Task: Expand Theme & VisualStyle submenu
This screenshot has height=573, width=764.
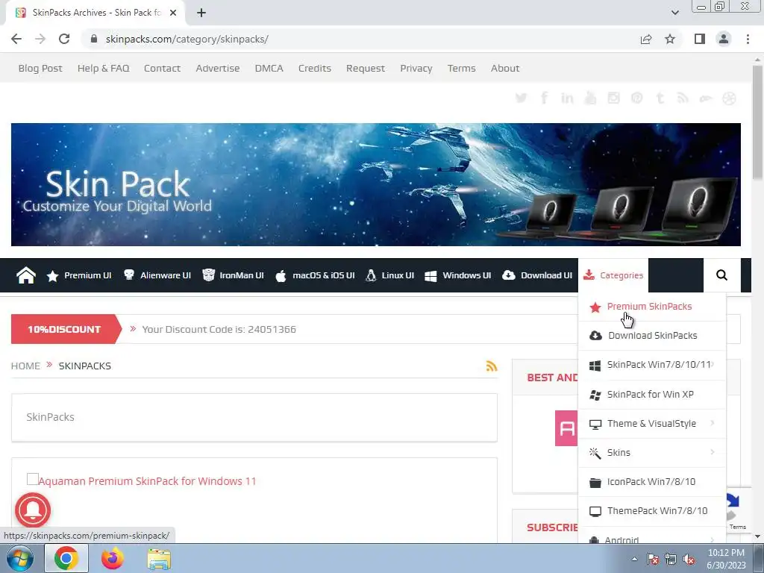Action: (x=652, y=424)
